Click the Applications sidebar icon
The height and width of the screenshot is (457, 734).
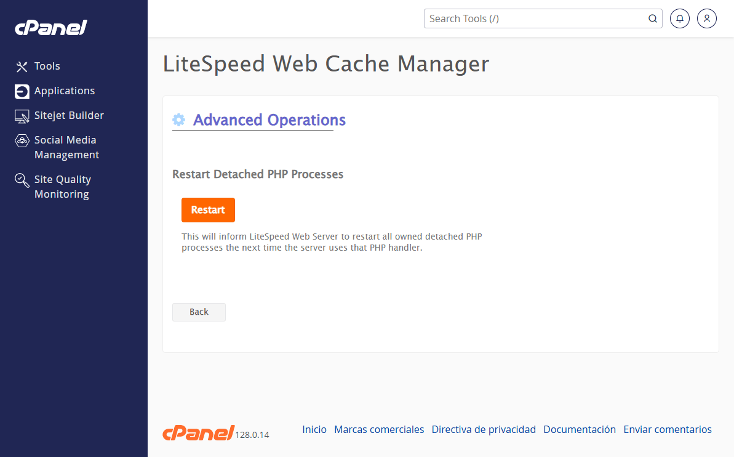pyautogui.click(x=22, y=91)
